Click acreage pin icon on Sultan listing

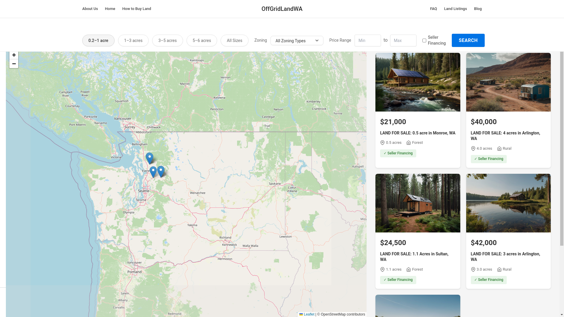(382, 269)
